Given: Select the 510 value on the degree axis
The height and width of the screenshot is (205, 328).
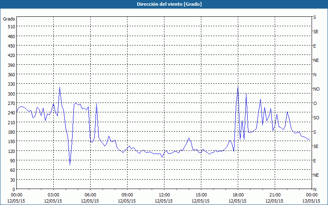Looking at the screenshot, I should [x=11, y=27].
